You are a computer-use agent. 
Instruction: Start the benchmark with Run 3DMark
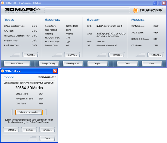point(17,64)
